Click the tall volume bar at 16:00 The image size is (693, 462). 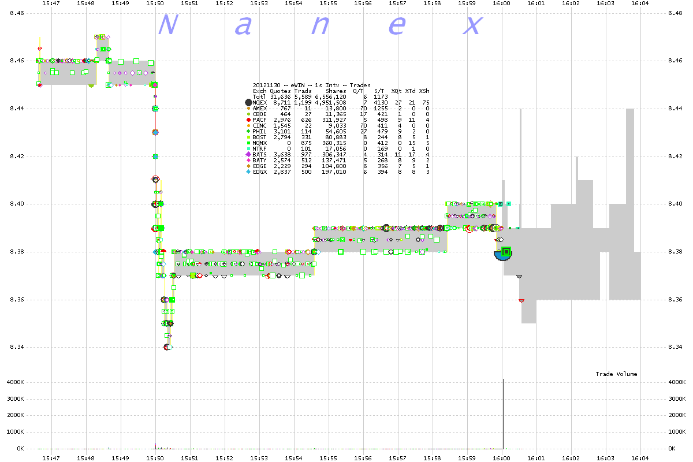[x=504, y=413]
